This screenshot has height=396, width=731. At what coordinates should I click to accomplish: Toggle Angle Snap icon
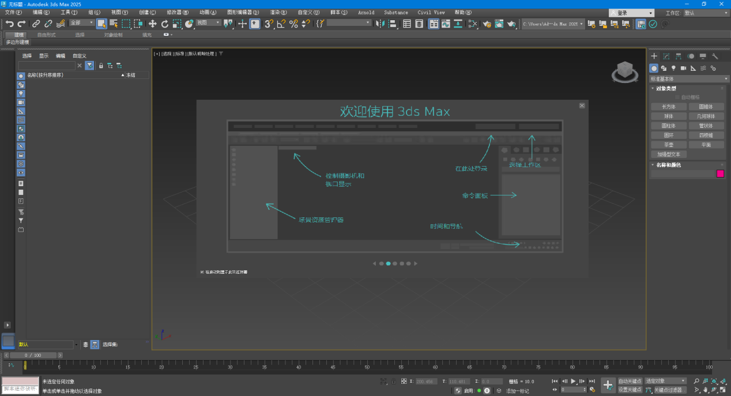tap(281, 24)
